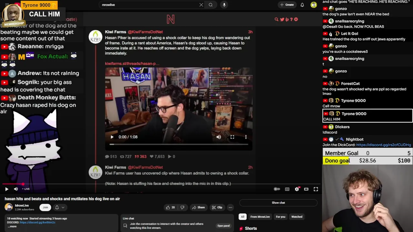Click the Create button
413x232 pixels.
coord(287,5)
